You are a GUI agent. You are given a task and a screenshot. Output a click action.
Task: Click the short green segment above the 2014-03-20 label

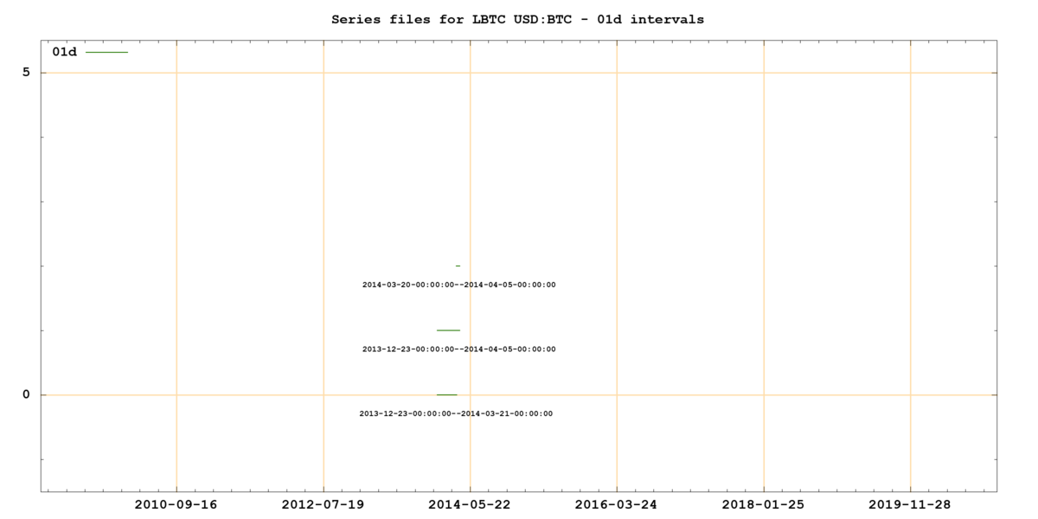(458, 266)
